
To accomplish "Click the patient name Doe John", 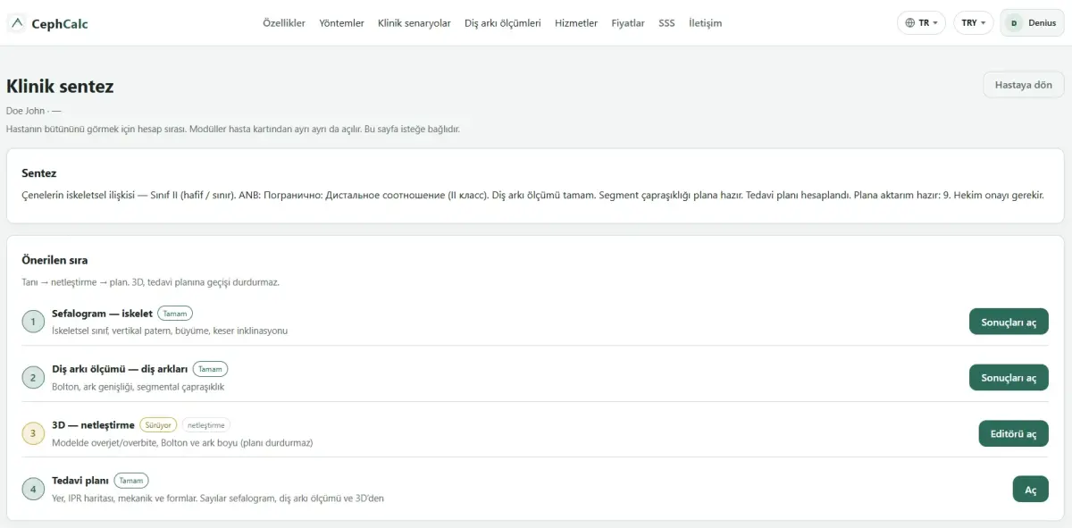I will (25, 111).
